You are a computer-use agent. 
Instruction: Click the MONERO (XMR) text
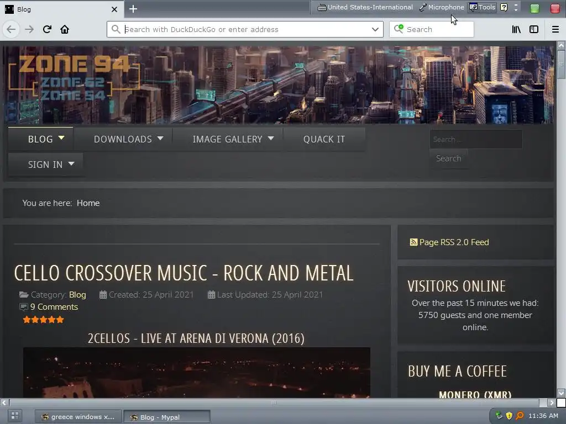[475, 394]
